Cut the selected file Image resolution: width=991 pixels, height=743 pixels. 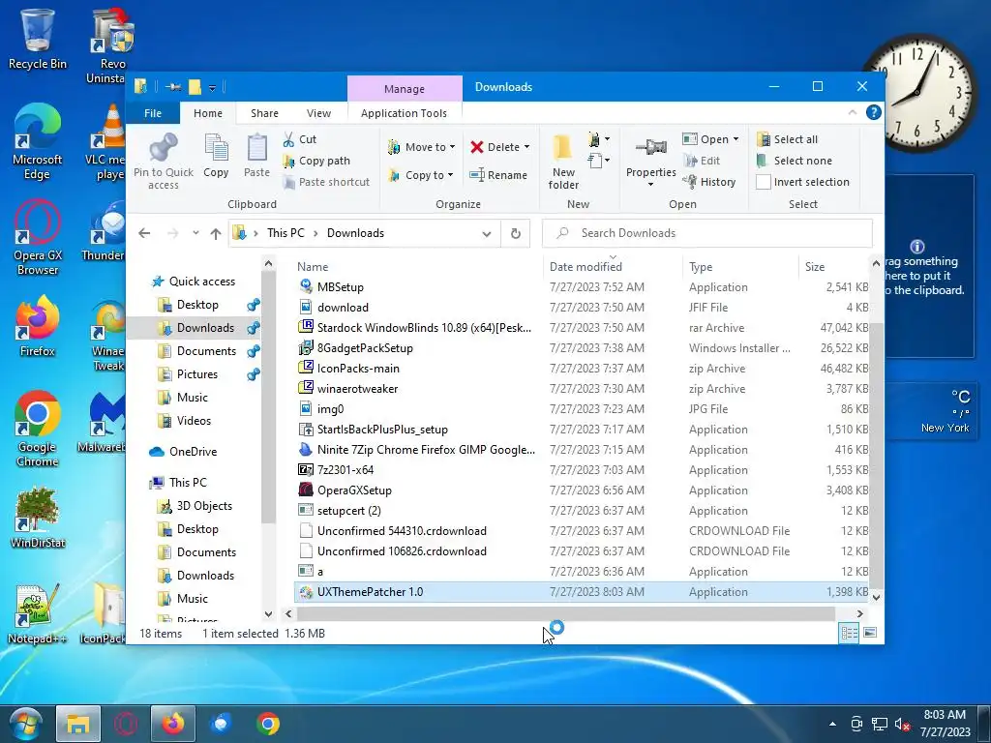(x=300, y=139)
